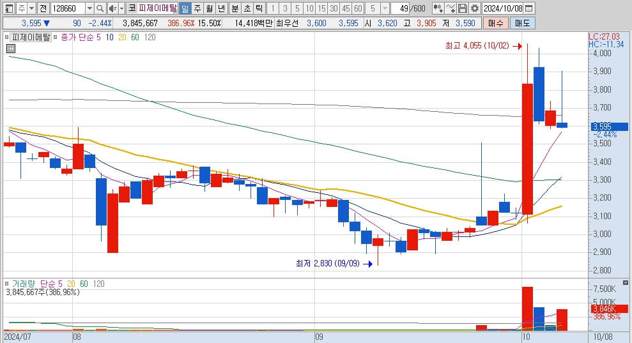Select the 분 minute chart period

[x=235, y=8]
